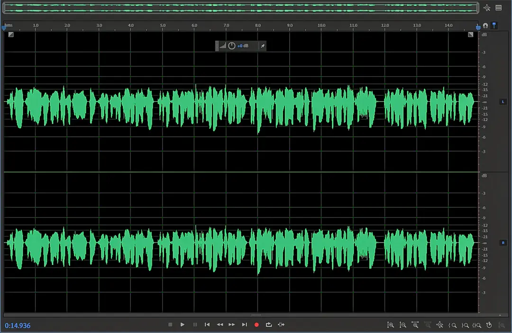Toggle the right channel R button
Screen dimensions: 512x333
point(503,243)
